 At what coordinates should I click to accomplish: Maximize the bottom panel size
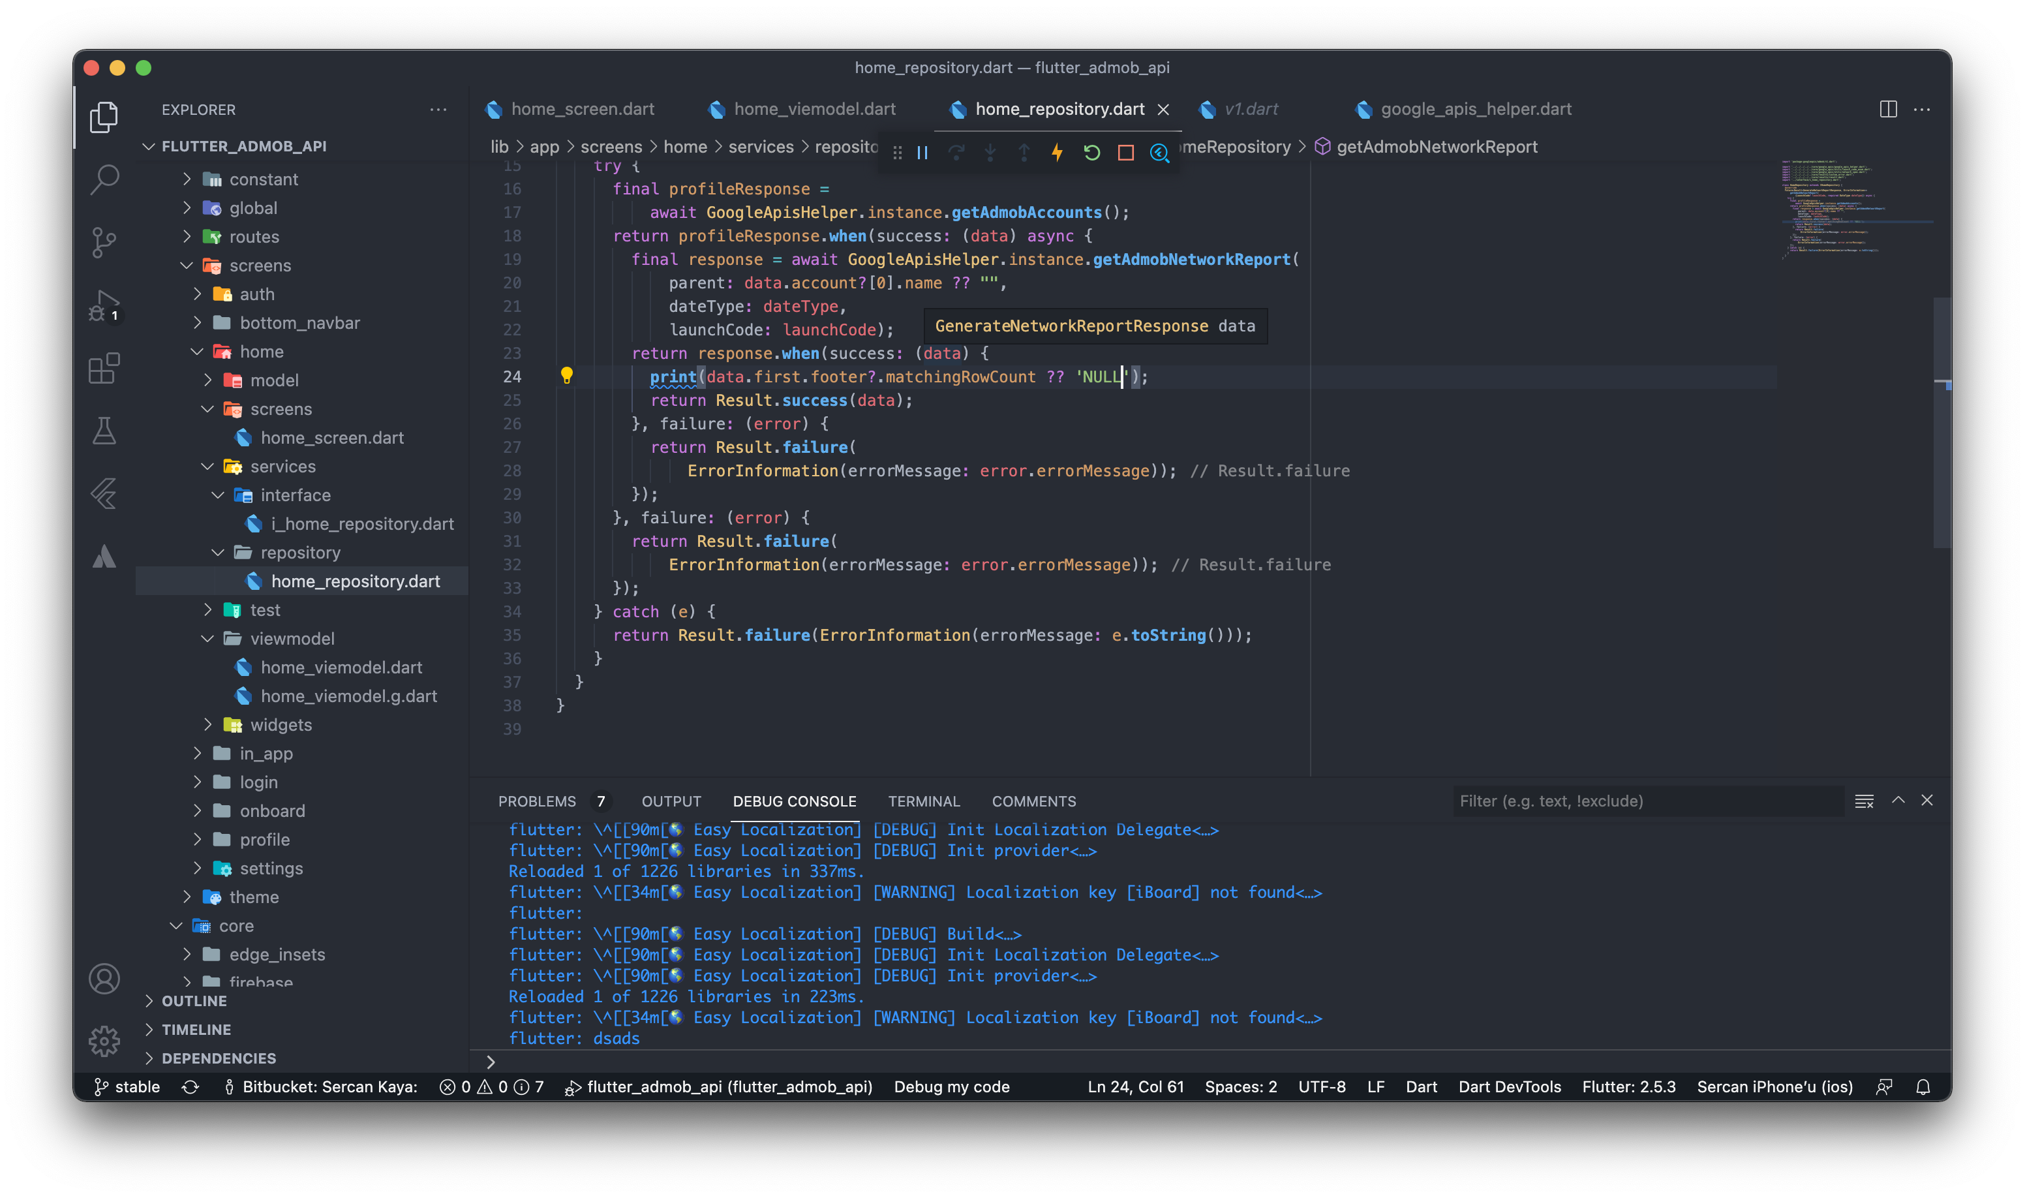(x=1898, y=801)
